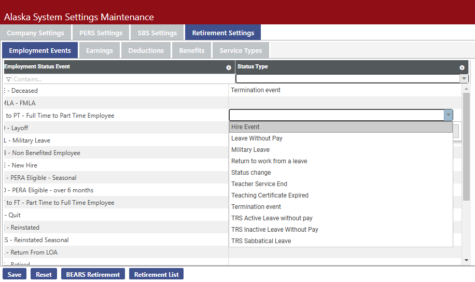This screenshot has height=282, width=475.
Task: Click scrollbar up arrow in grid
Action: (466, 89)
